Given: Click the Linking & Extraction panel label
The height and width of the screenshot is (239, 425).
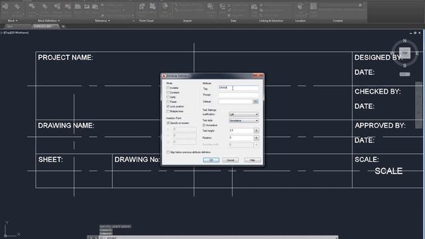Looking at the screenshot, I should coord(271,21).
